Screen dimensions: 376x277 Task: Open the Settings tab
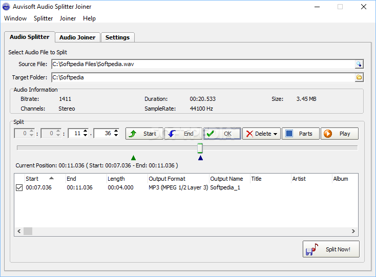117,37
